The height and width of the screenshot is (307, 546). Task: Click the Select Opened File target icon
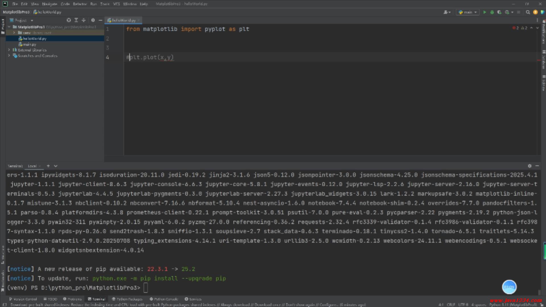click(x=69, y=20)
